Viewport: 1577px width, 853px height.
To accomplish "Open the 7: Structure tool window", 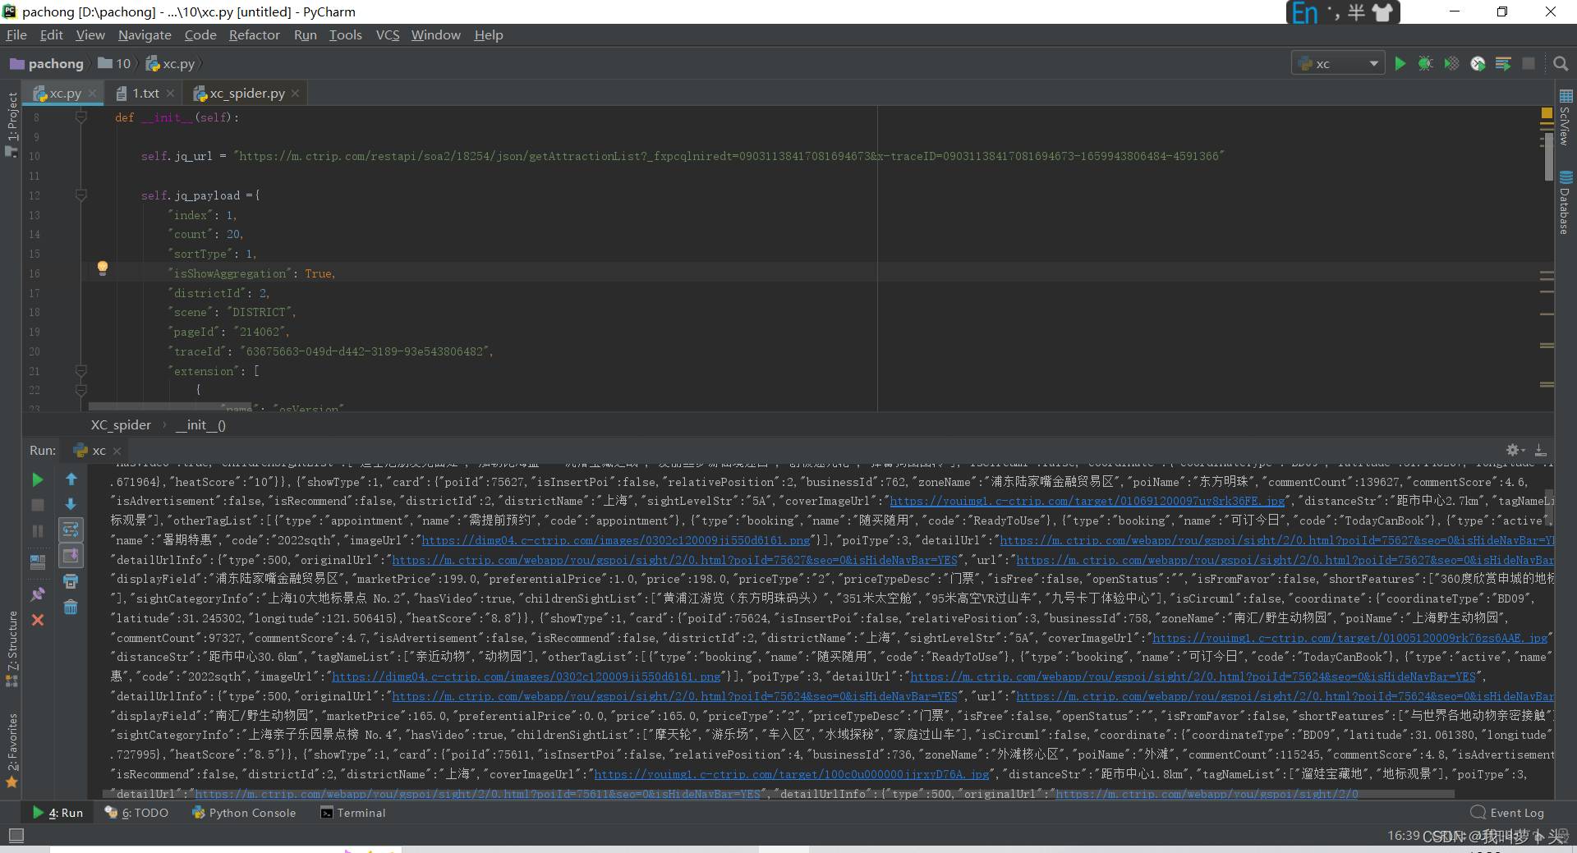I will pos(11,649).
